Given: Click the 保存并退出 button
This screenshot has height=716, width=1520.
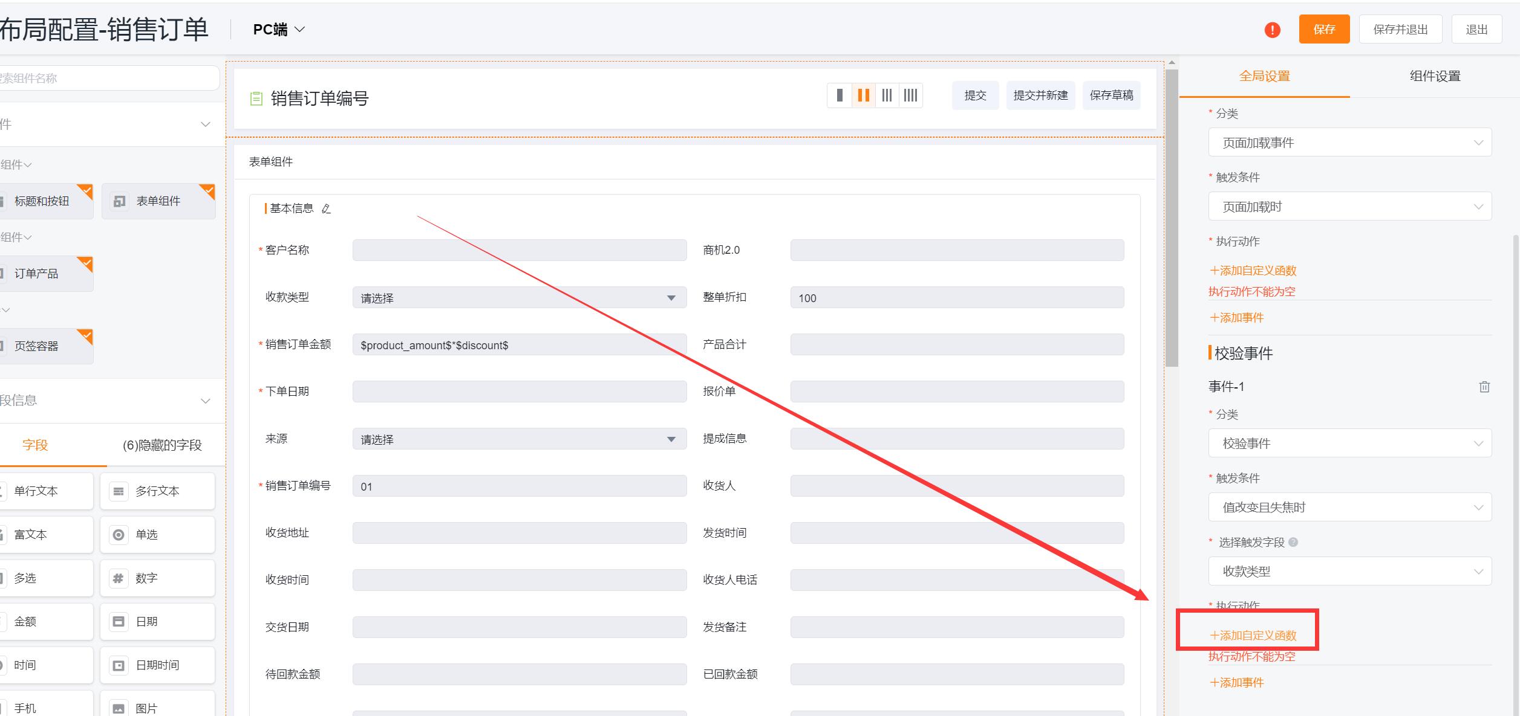Looking at the screenshot, I should pos(1400,29).
